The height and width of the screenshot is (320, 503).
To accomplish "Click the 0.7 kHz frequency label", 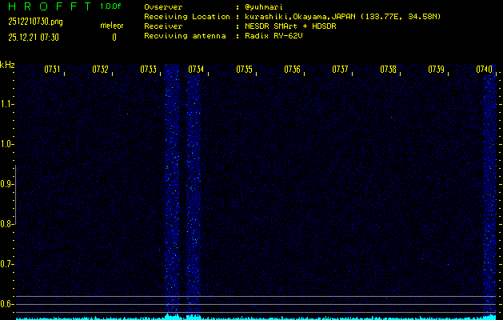I will 7,264.
